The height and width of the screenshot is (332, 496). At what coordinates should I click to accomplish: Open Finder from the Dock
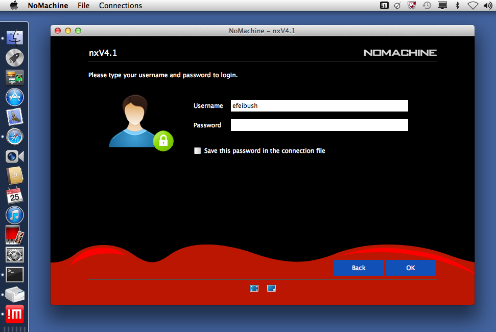point(14,38)
